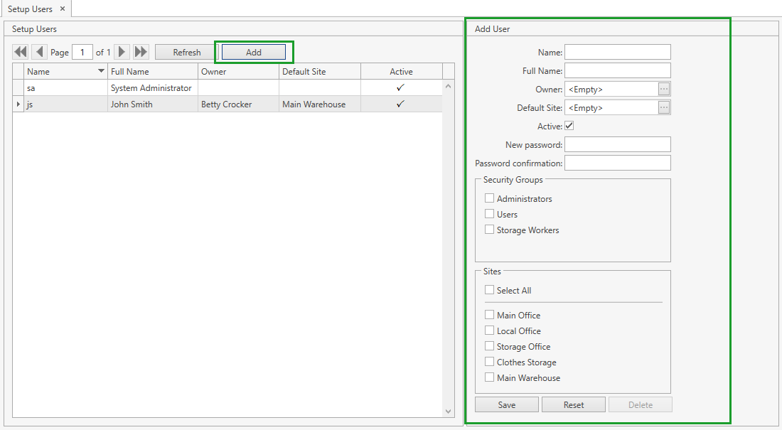Check the Administrators security group
Viewport: 782px width, 430px height.
pos(489,198)
